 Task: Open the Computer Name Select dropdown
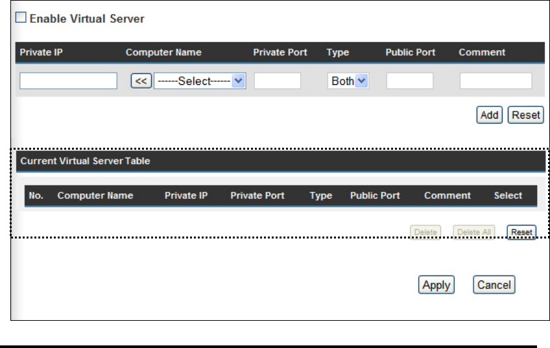pyautogui.click(x=200, y=81)
